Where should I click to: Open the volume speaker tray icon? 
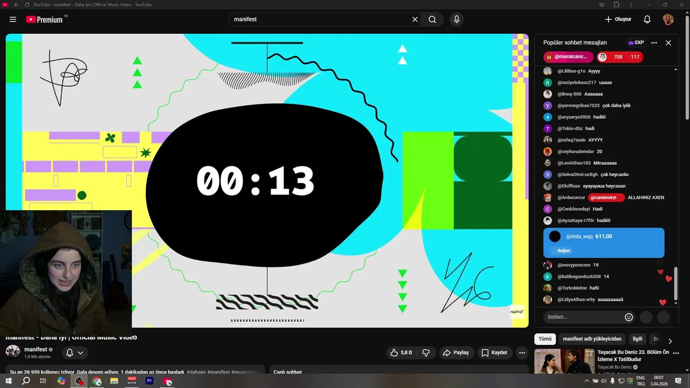pos(603,381)
